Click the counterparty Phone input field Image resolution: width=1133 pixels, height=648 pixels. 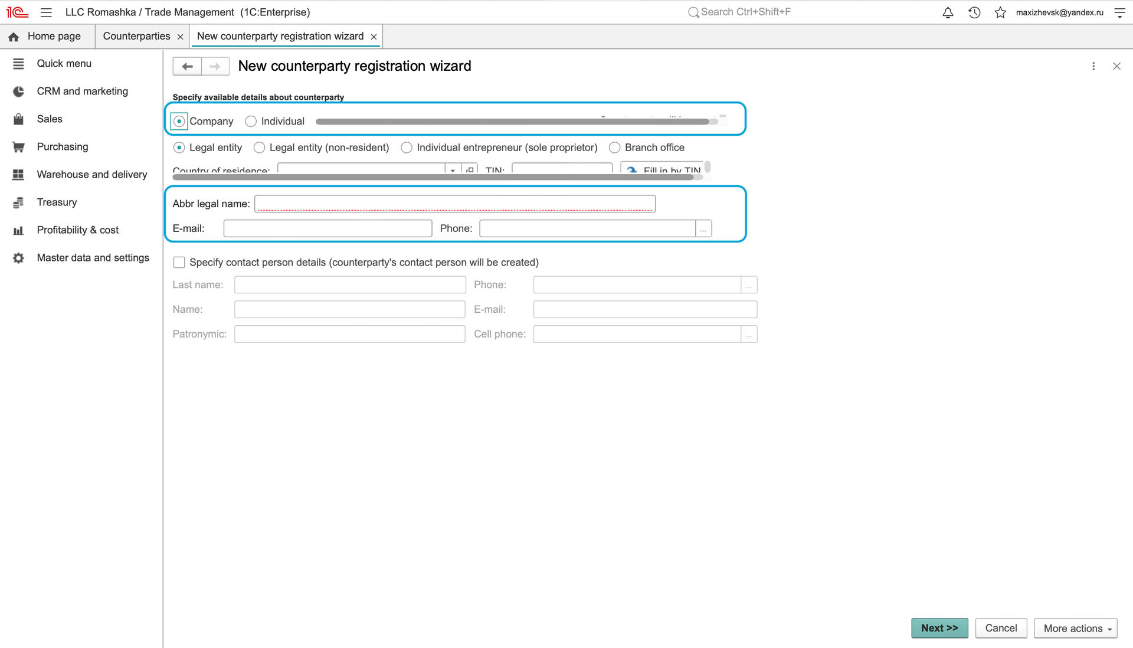pos(587,229)
